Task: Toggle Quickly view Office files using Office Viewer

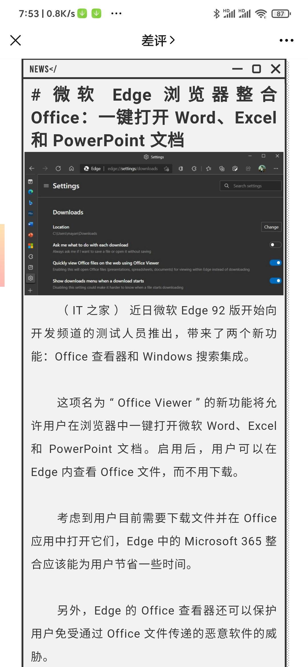Action: (x=275, y=263)
